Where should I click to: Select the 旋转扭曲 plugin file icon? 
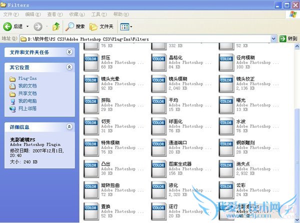pos(91,190)
